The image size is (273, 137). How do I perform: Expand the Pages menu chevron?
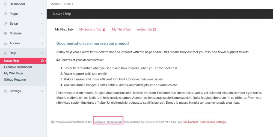click(x=42, y=14)
